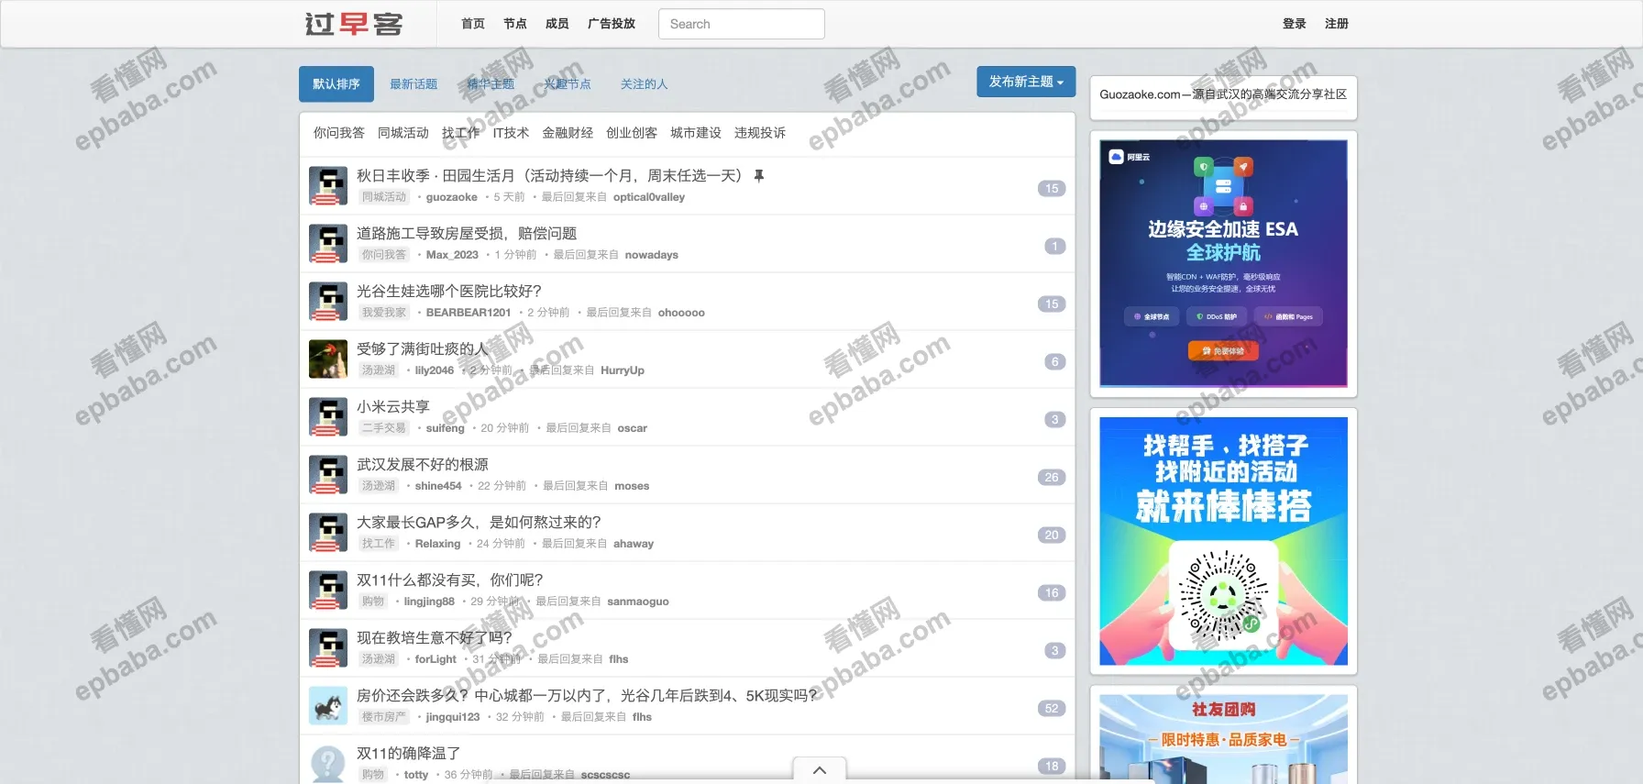Open reply count 52 for 房价 topic
Screen dimensions: 1643x784
click(x=1052, y=708)
